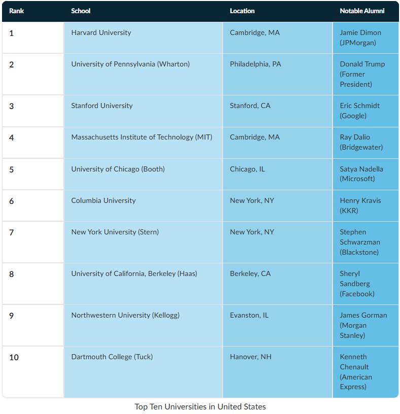Select the Berkeley, CA cell
Screen dimensions: 400x414
pos(278,284)
